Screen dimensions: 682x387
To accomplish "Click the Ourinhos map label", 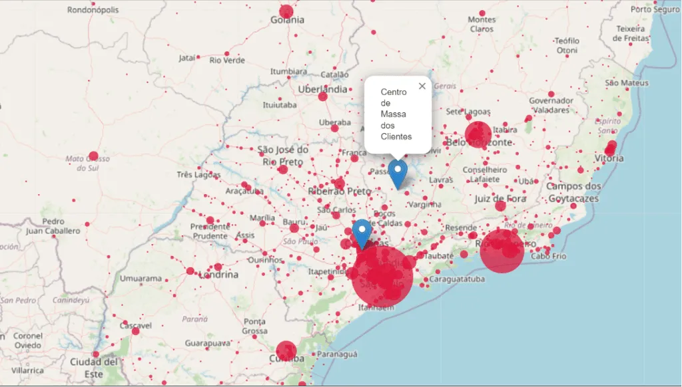I will coord(265,260).
